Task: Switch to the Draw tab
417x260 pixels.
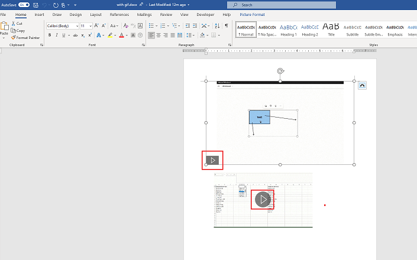Action: pos(57,15)
